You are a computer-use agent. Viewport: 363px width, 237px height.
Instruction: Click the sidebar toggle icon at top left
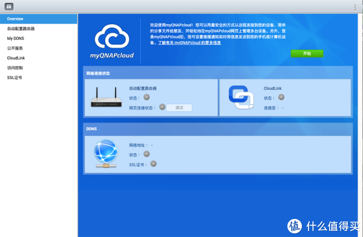(x=9, y=7)
